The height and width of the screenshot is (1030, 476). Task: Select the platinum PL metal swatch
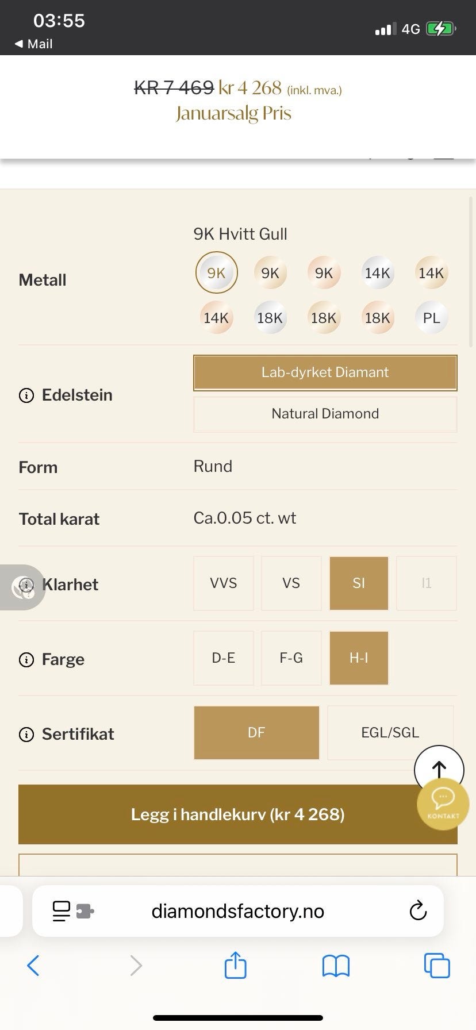click(431, 318)
